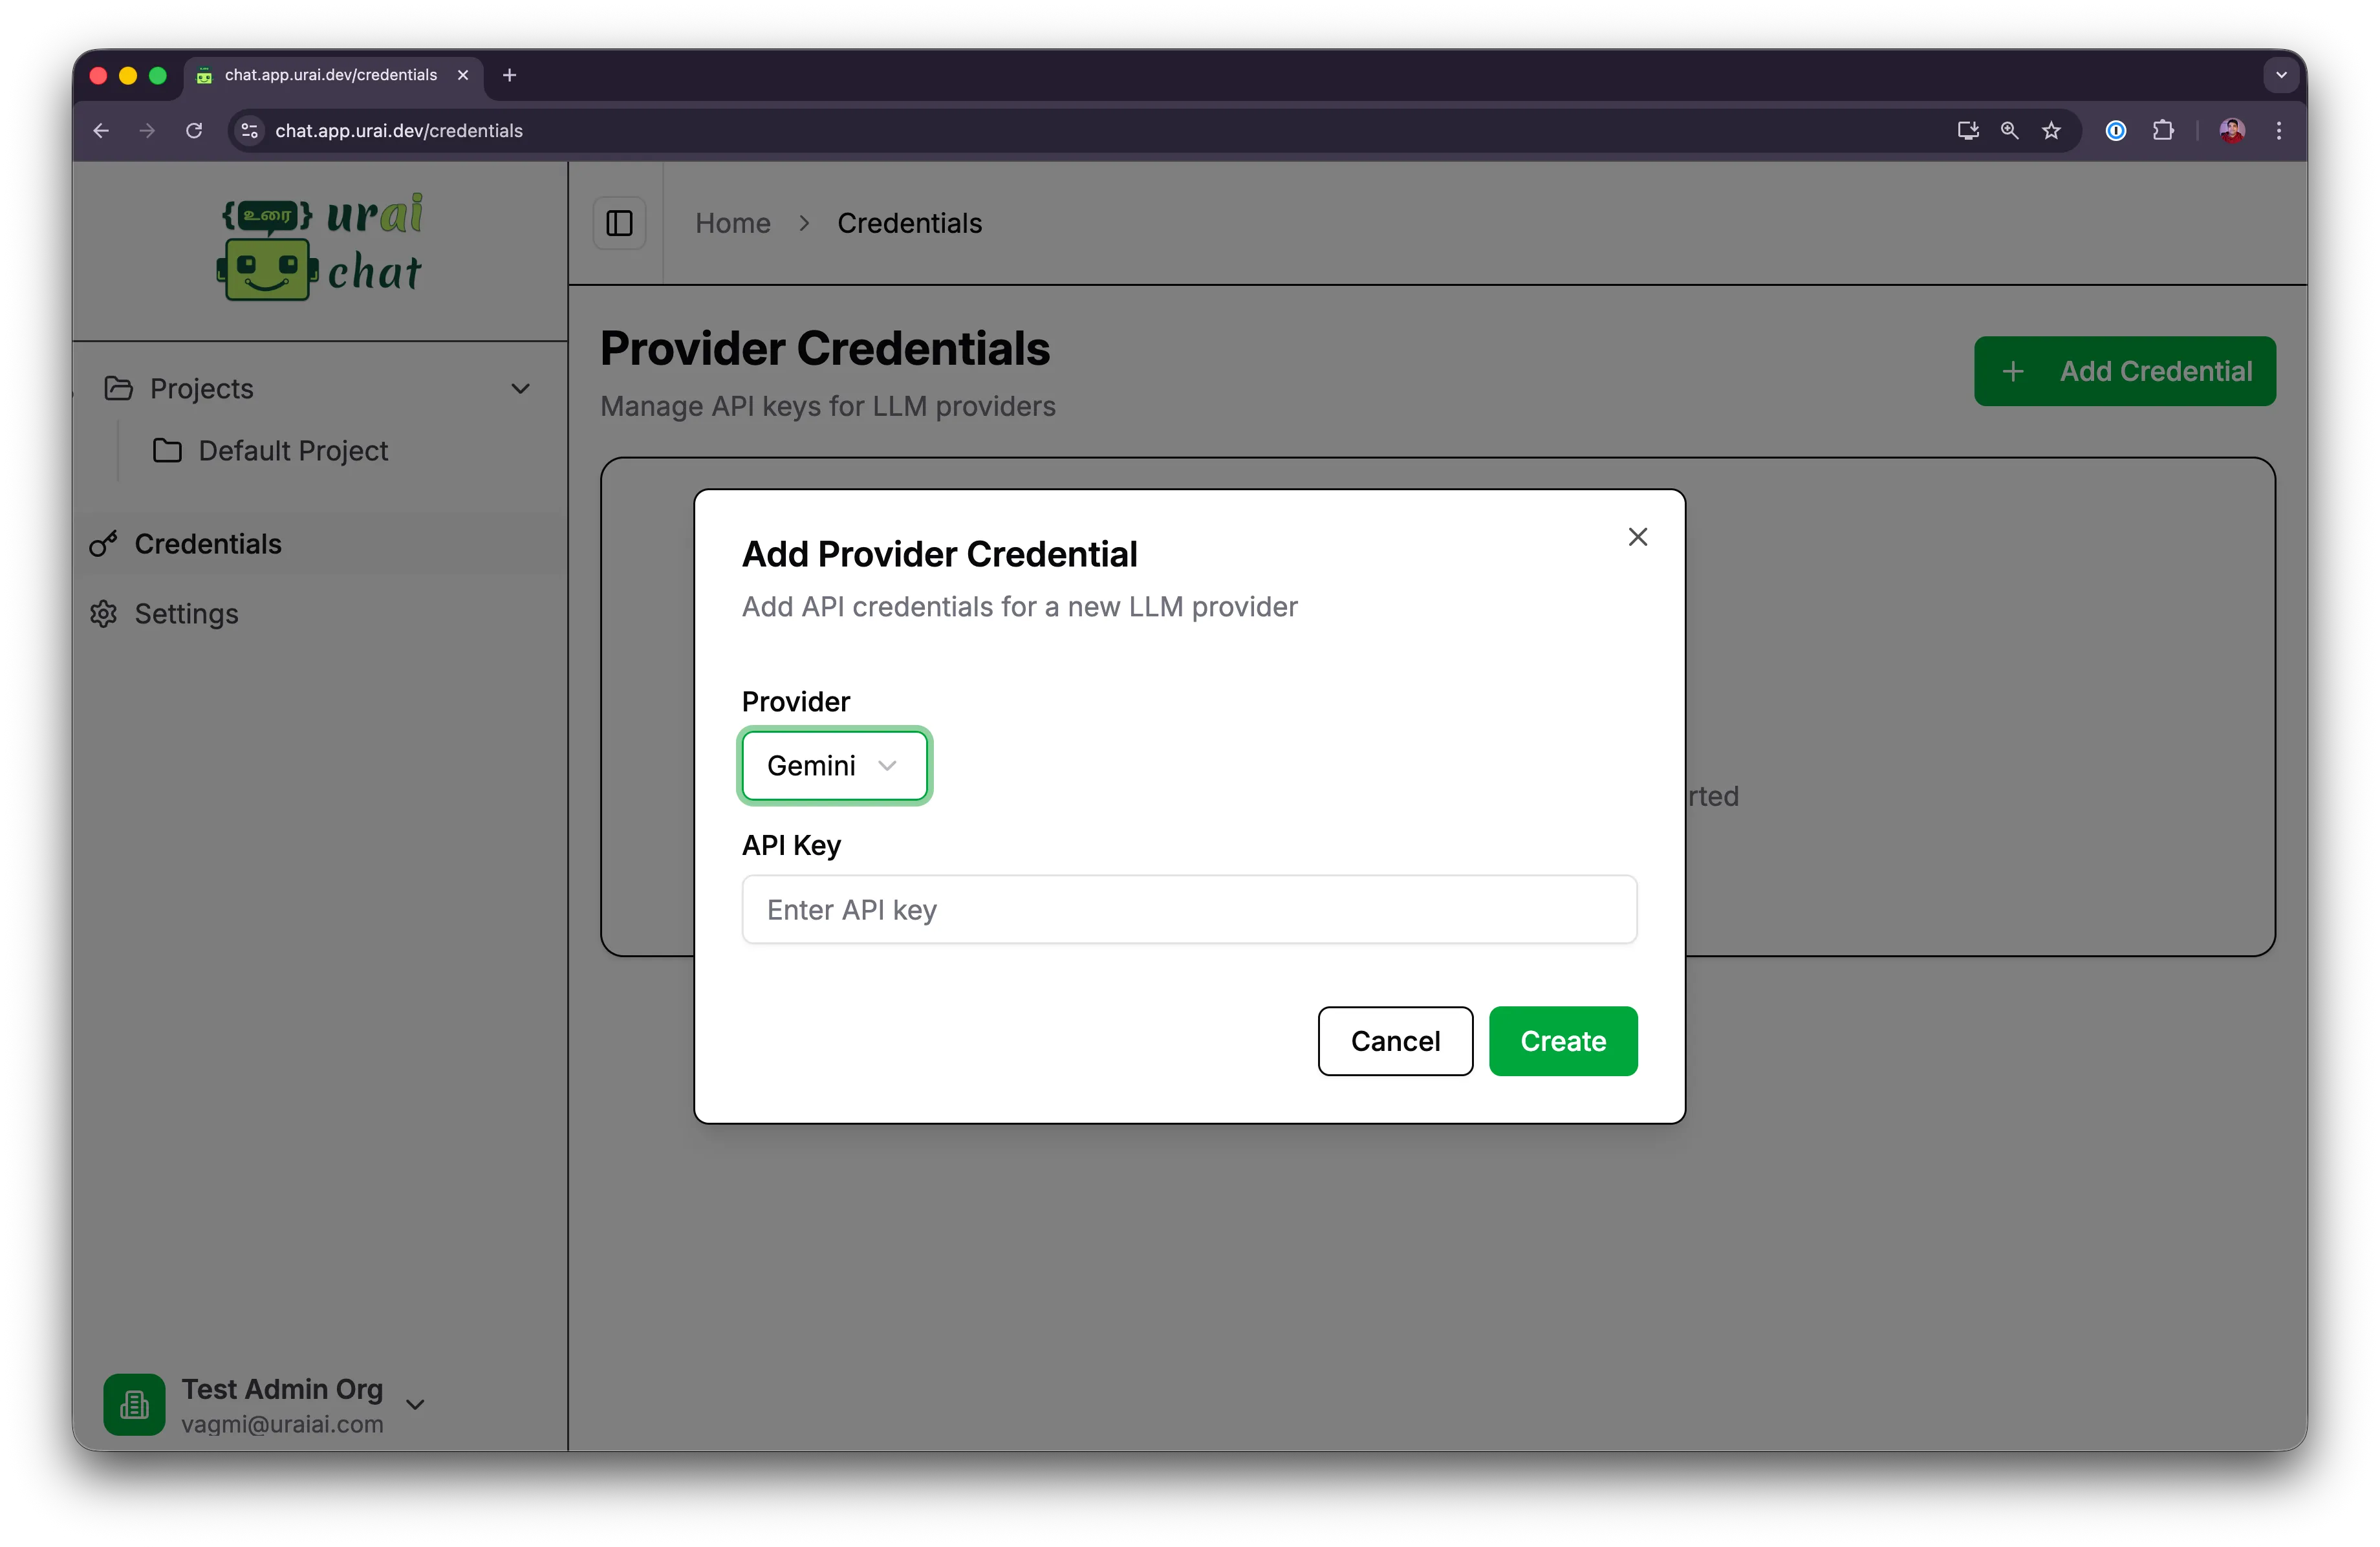Screen dimensions: 2380x1547
Task: Focus the Enter API key field
Action: coord(1189,909)
